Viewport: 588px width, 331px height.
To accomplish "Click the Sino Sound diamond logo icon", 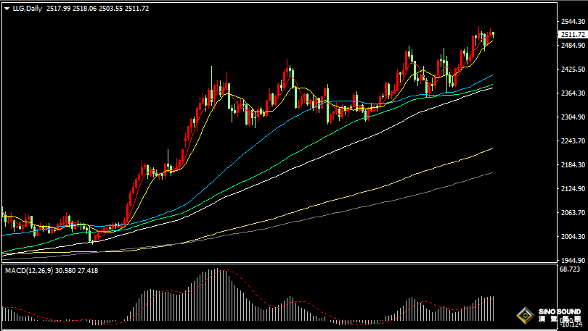I will click(x=524, y=315).
